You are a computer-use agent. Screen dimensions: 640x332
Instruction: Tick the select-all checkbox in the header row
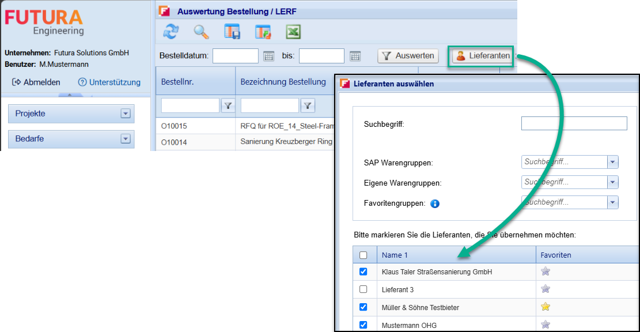click(363, 255)
